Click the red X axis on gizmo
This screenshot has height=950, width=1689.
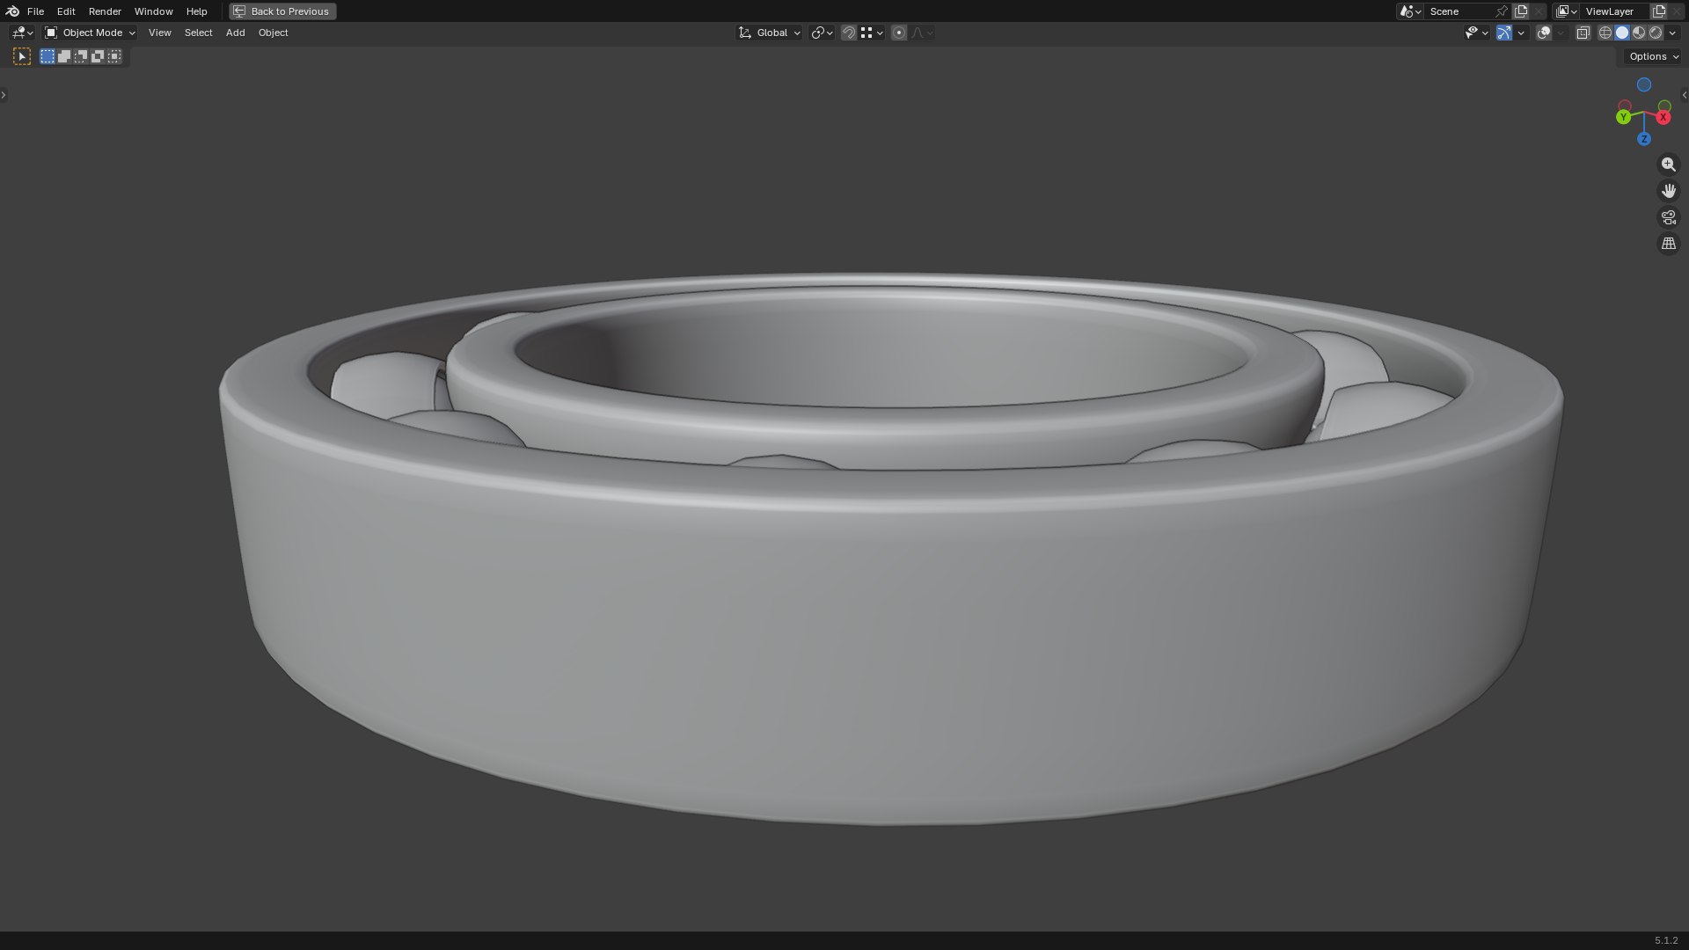pyautogui.click(x=1663, y=117)
